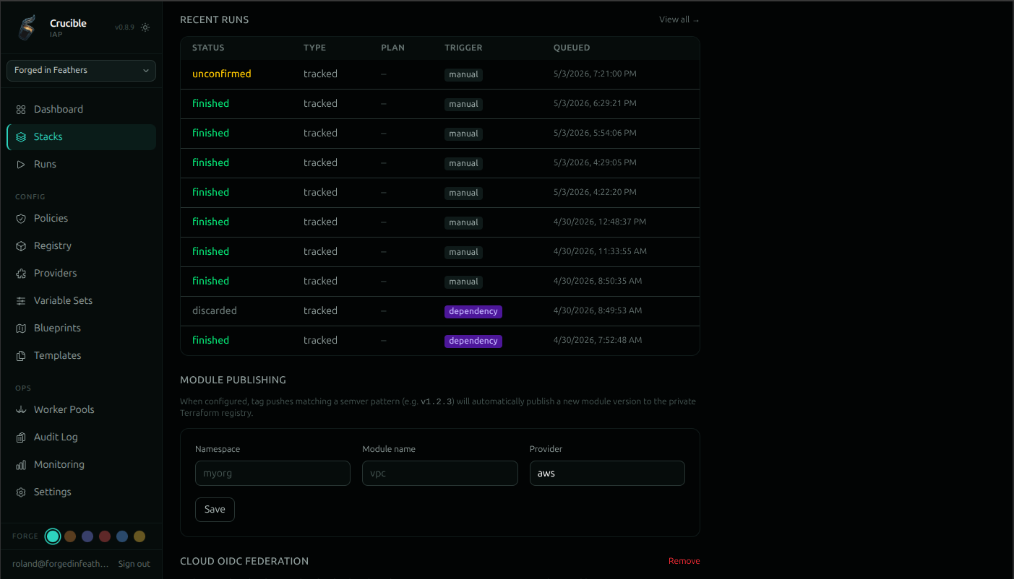
Task: Click the Dashboard grid icon
Action: 21,109
